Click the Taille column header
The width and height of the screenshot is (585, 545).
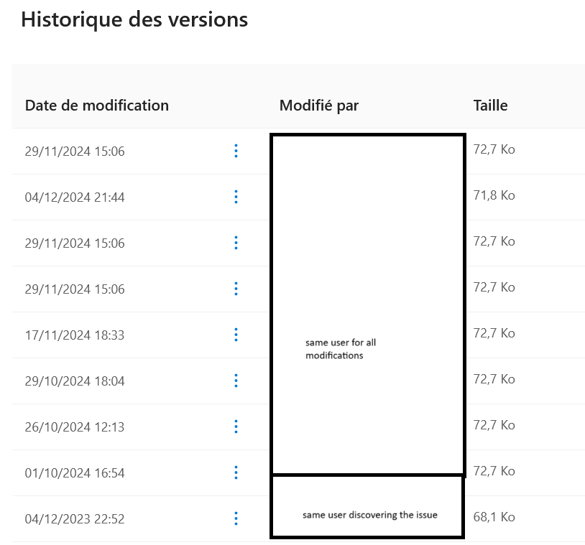click(x=491, y=106)
